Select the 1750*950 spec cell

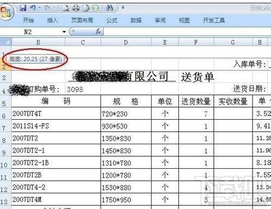coord(126,200)
